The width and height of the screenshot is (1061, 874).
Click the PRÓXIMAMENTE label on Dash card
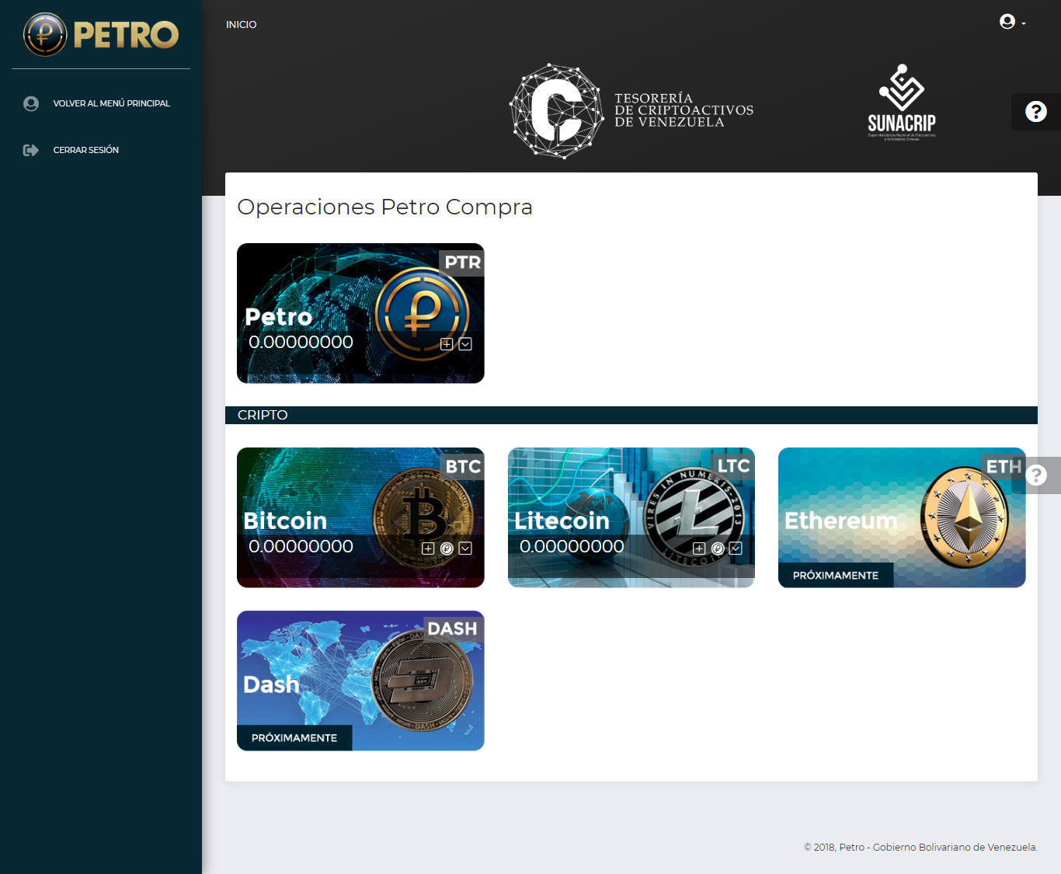(294, 738)
